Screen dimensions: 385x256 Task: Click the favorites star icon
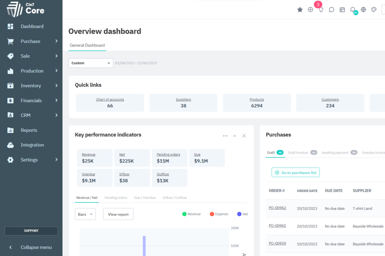coord(300,9)
